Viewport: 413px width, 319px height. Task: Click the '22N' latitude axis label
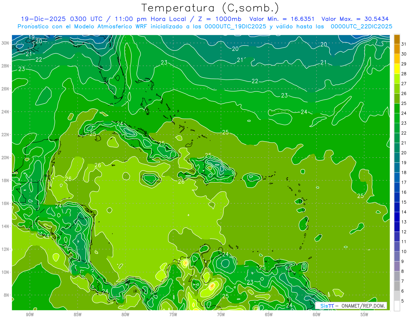coord(6,135)
